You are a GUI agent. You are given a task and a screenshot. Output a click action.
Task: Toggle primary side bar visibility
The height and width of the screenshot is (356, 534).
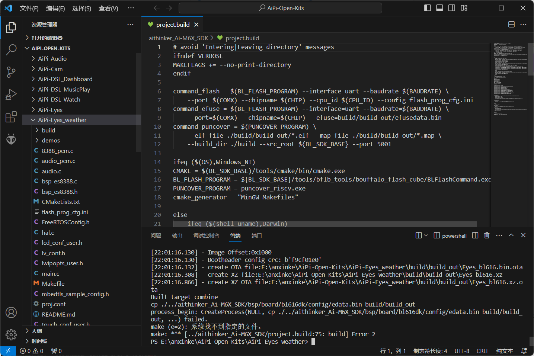click(x=428, y=8)
